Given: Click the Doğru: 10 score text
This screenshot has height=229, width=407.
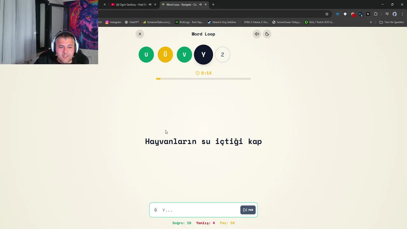Looking at the screenshot, I should tap(182, 223).
